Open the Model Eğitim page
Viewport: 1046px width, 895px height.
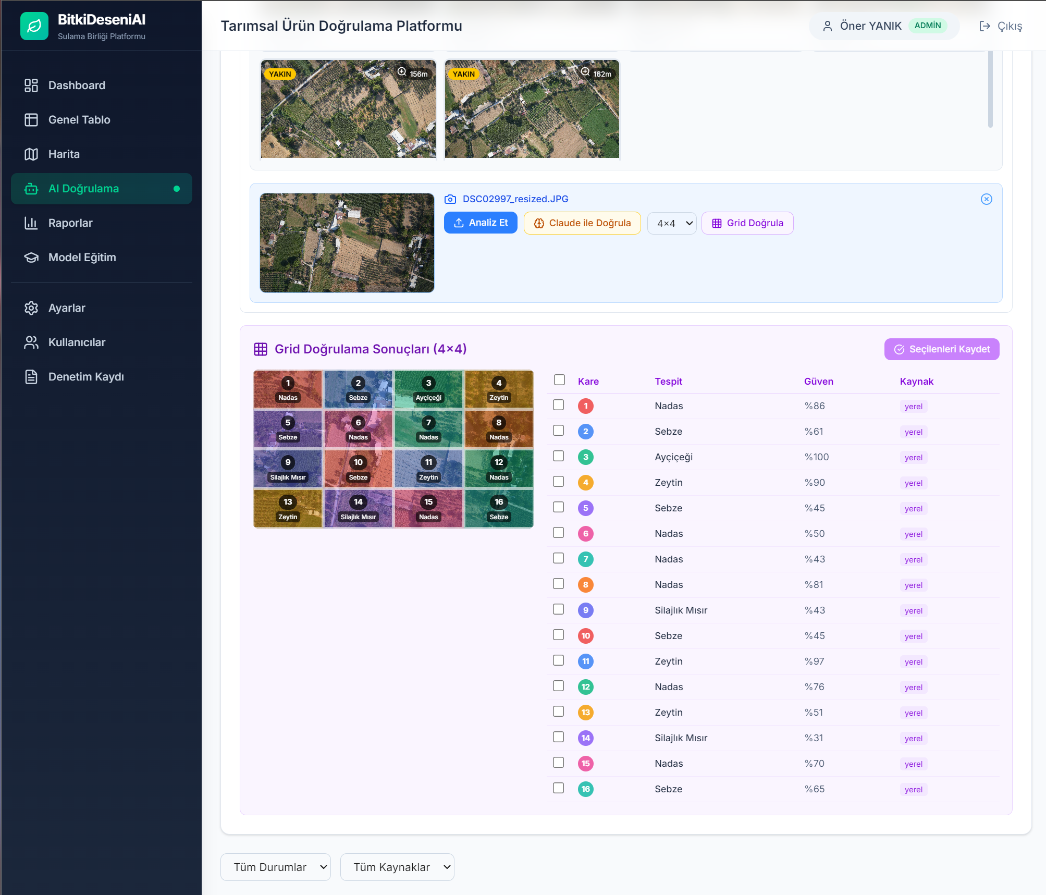click(x=102, y=258)
